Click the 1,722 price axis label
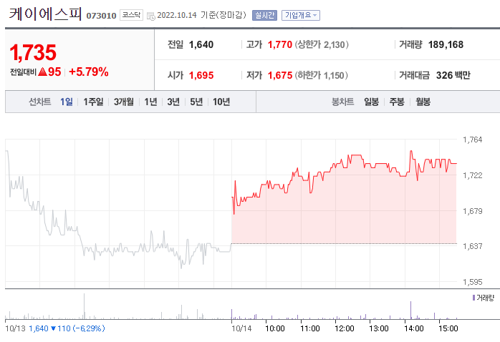This screenshot has height=342, width=500. tap(472, 175)
